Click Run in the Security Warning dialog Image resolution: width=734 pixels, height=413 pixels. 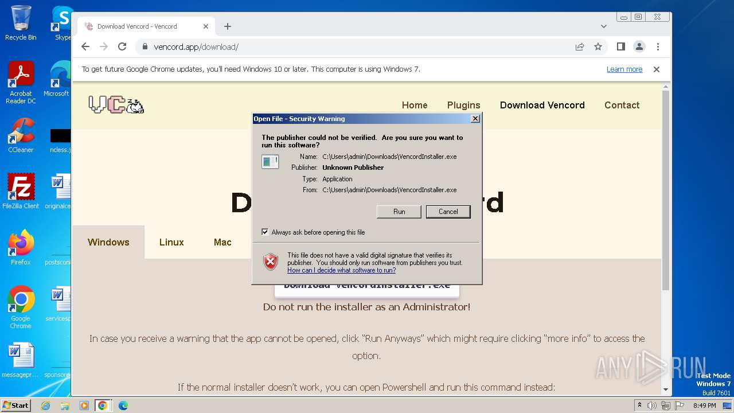click(x=399, y=212)
